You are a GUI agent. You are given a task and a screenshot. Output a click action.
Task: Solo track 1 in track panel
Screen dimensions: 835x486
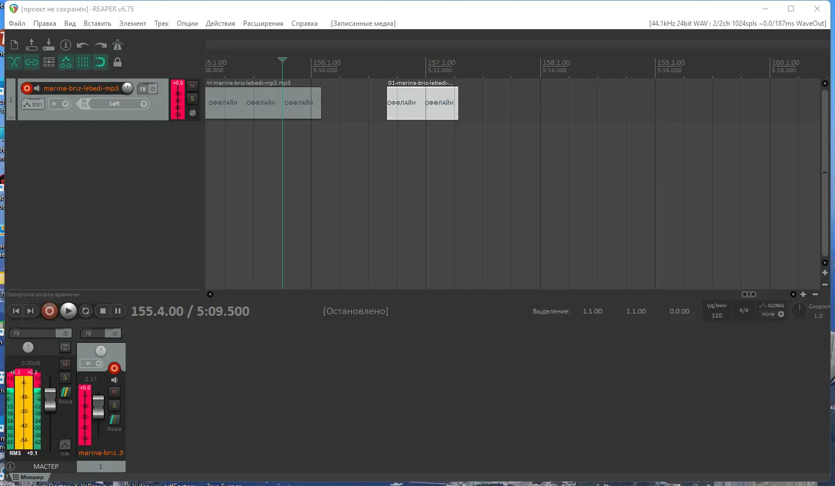pyautogui.click(x=193, y=99)
